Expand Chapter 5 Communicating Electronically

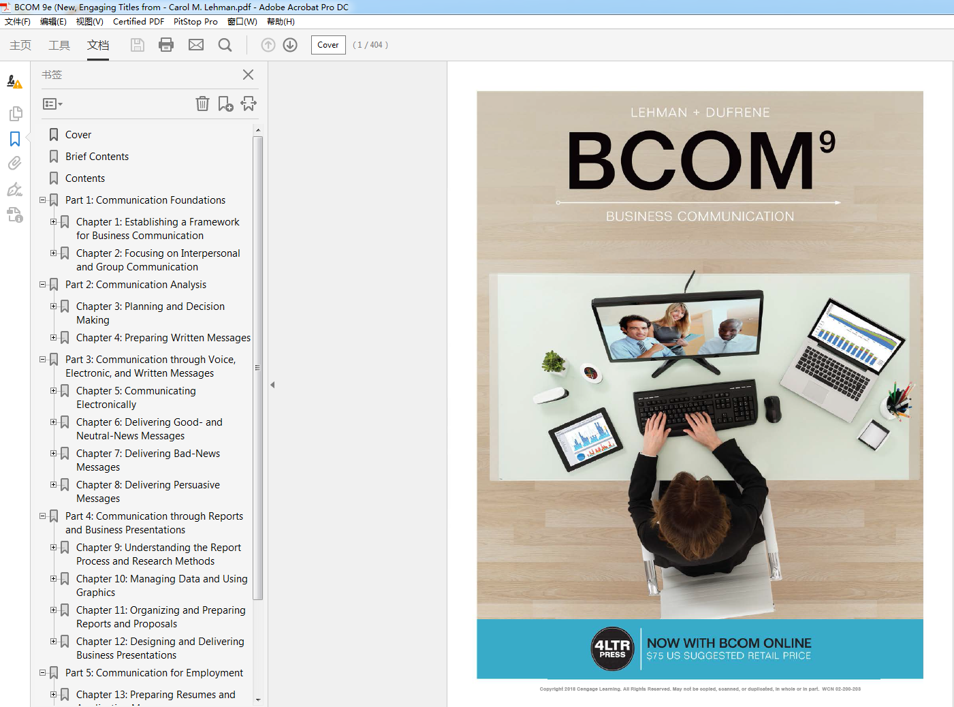click(54, 391)
